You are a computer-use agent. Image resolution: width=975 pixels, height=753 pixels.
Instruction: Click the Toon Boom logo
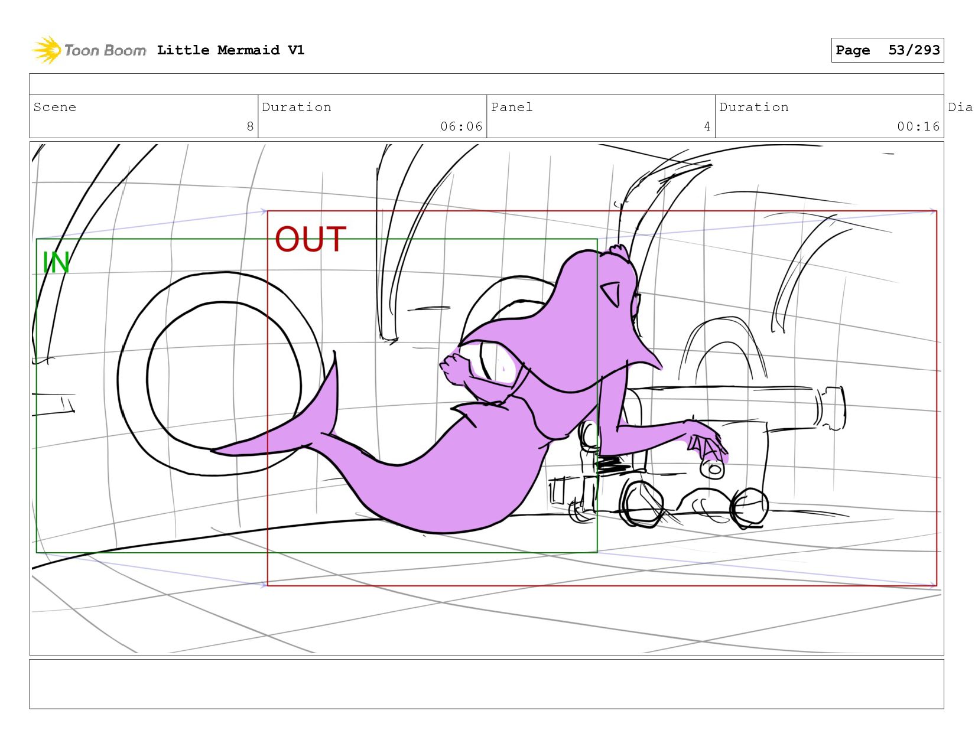[89, 50]
